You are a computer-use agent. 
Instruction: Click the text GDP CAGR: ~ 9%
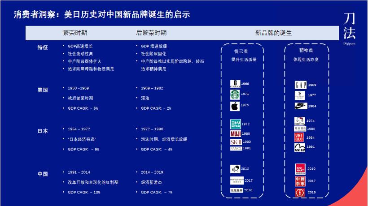83,150
